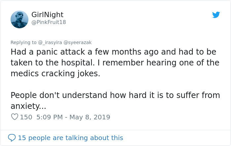Click the line starting "taken to the hospital"
Screen dimensions: 231x146
tap(115, 63)
